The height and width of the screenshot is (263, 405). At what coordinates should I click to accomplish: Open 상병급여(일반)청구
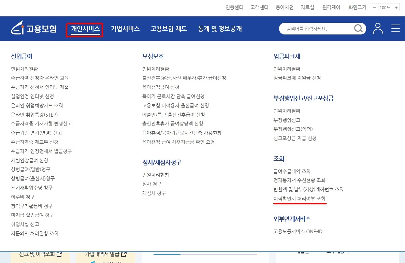(x=31, y=170)
